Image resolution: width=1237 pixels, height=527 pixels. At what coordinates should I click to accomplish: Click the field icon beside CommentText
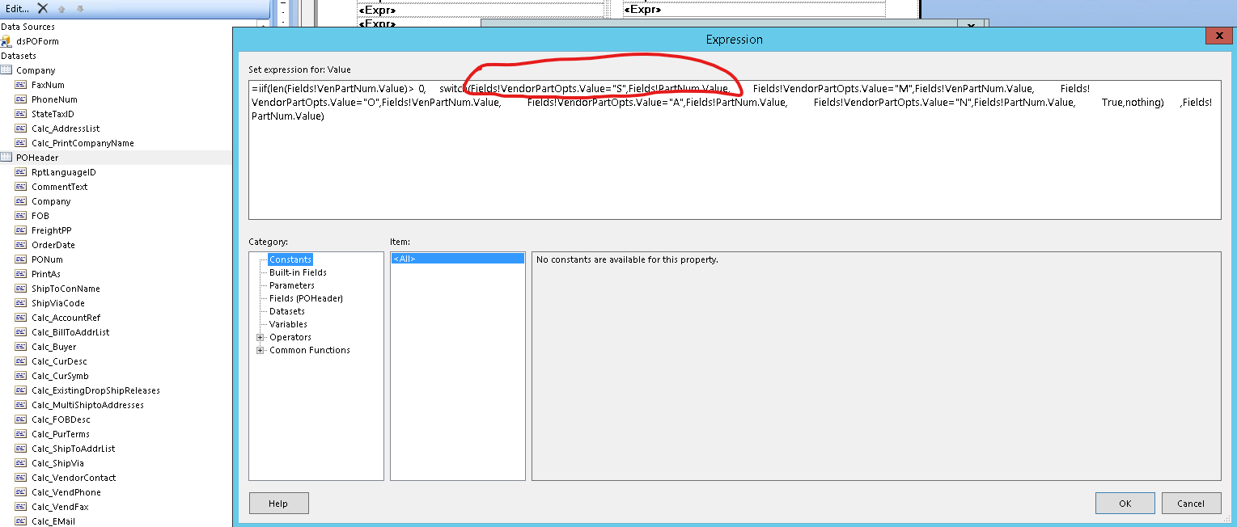[21, 187]
